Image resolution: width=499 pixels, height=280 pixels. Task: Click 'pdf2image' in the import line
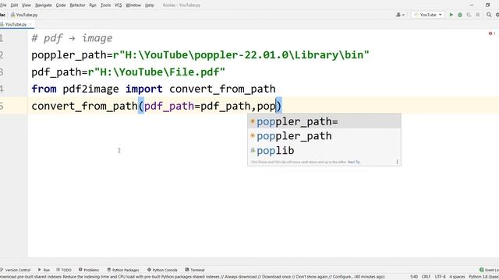coord(90,89)
